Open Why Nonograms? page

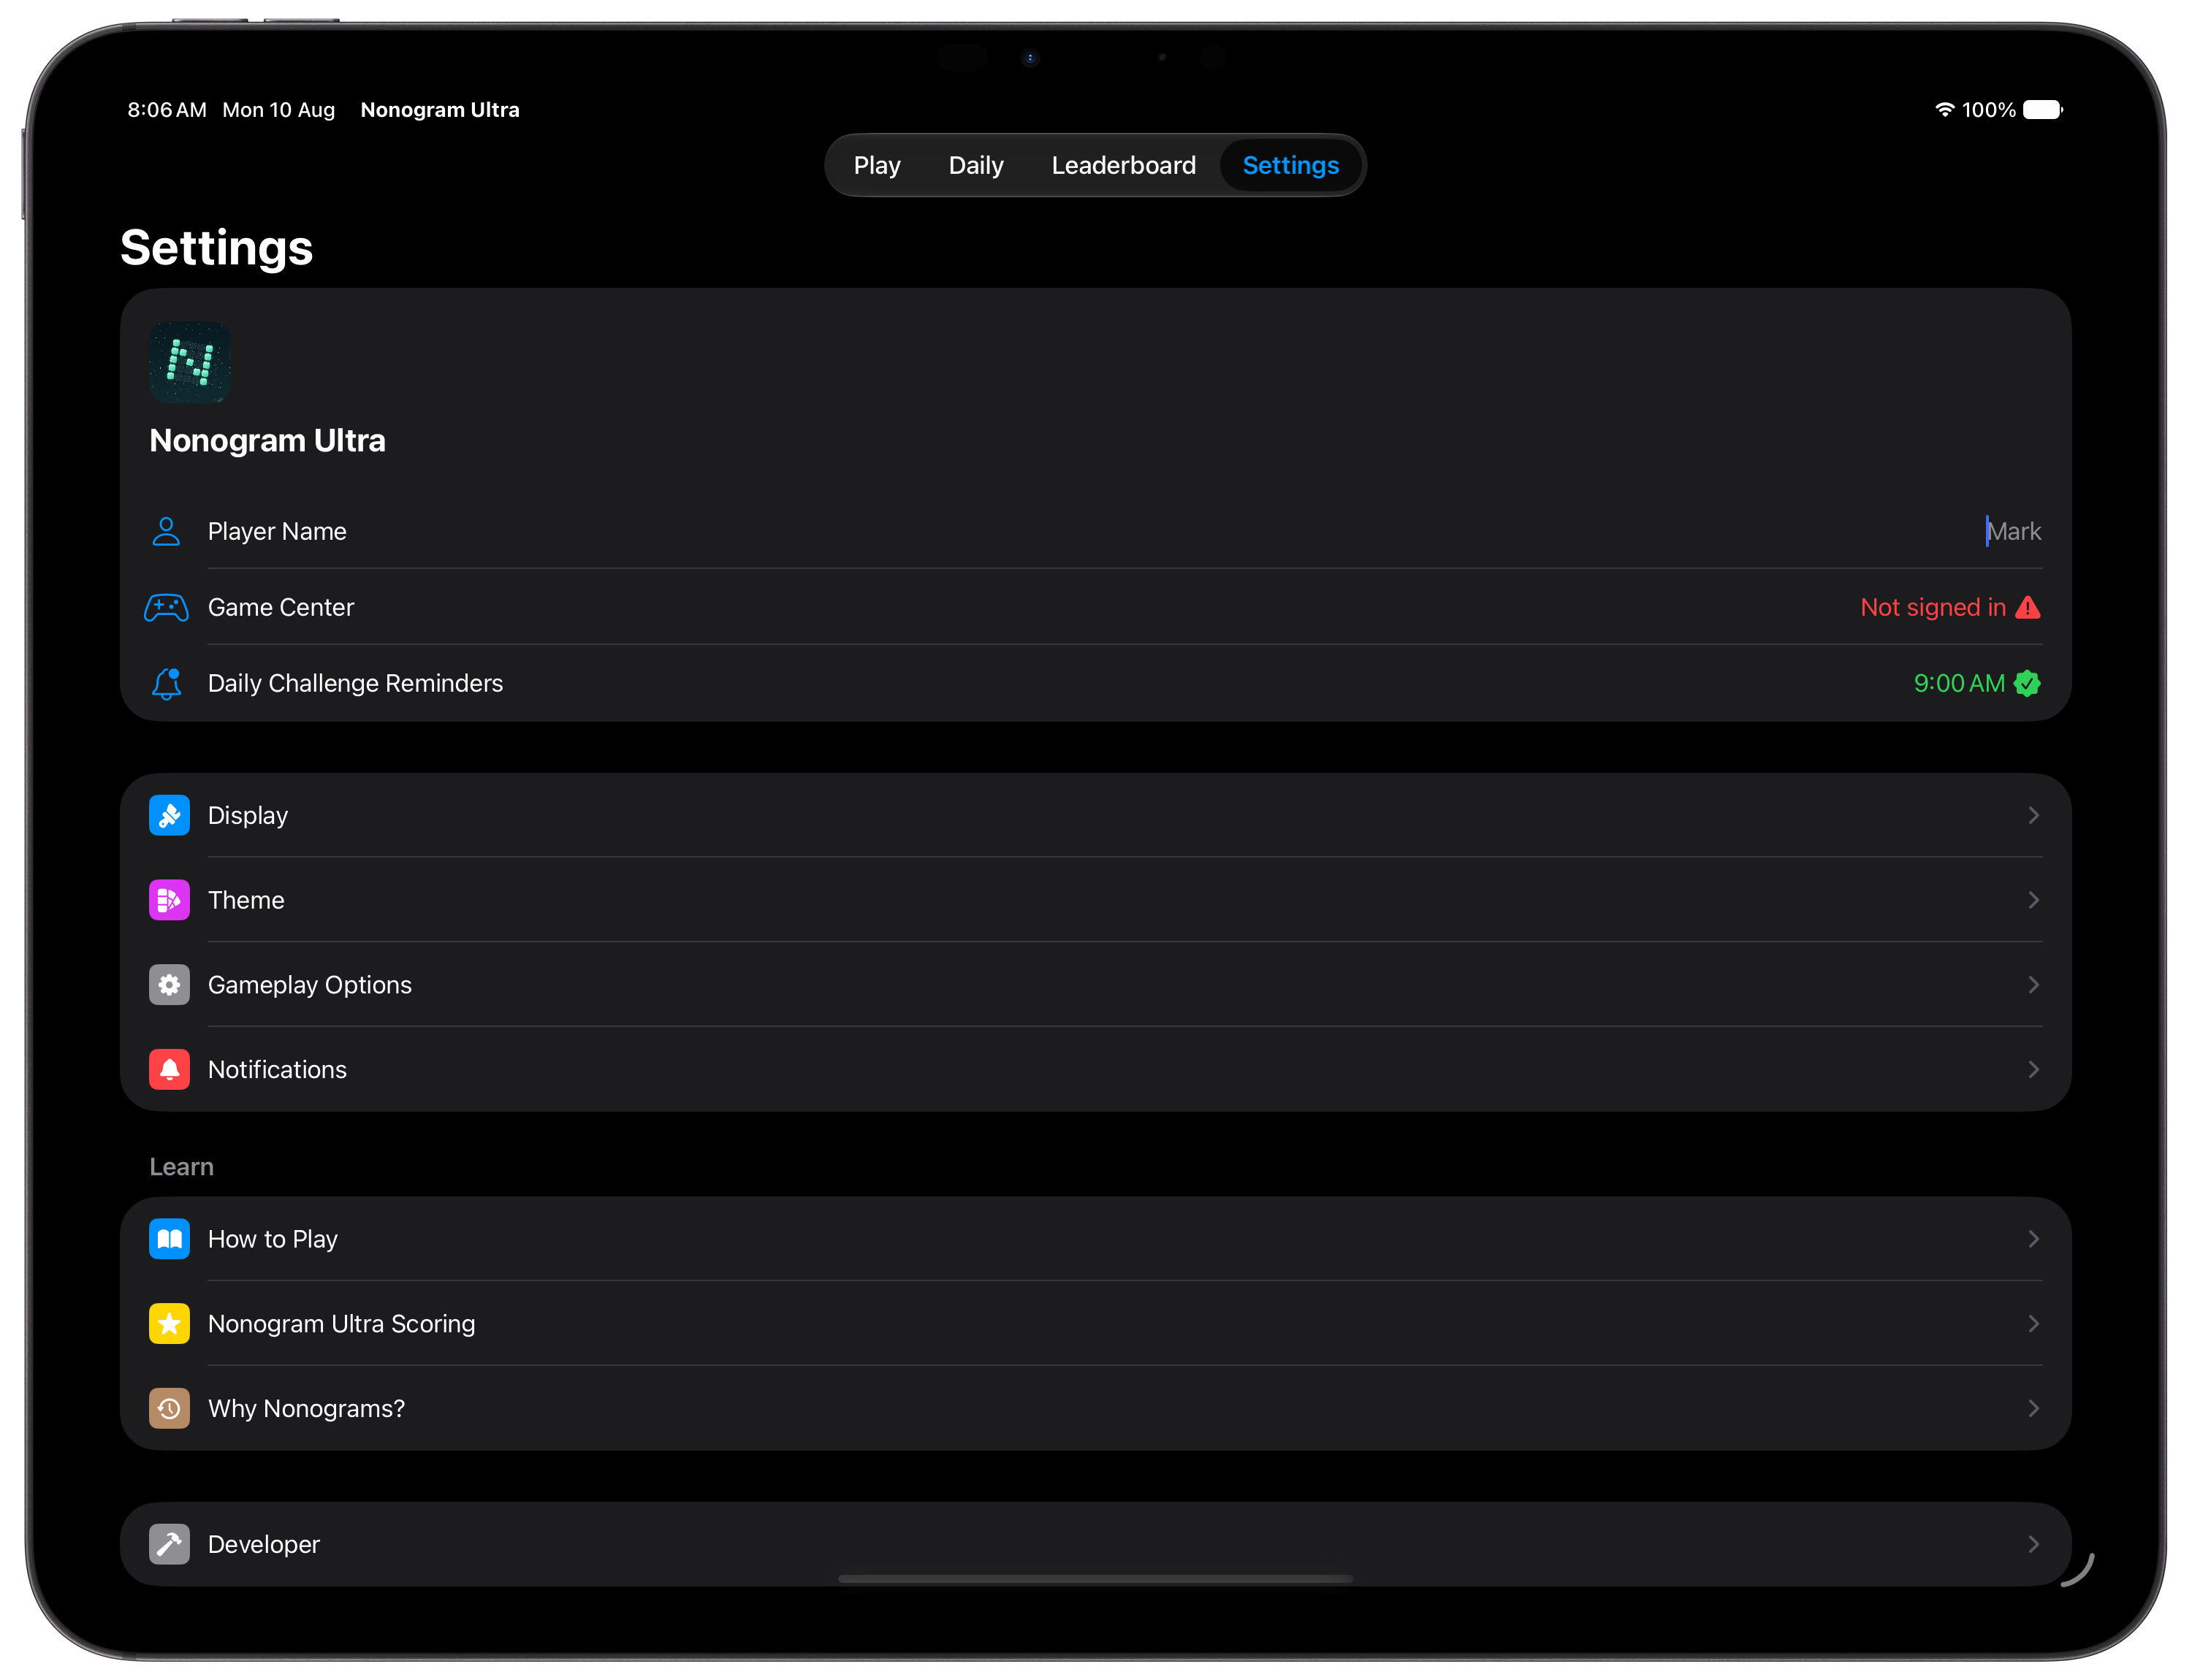click(1095, 1408)
